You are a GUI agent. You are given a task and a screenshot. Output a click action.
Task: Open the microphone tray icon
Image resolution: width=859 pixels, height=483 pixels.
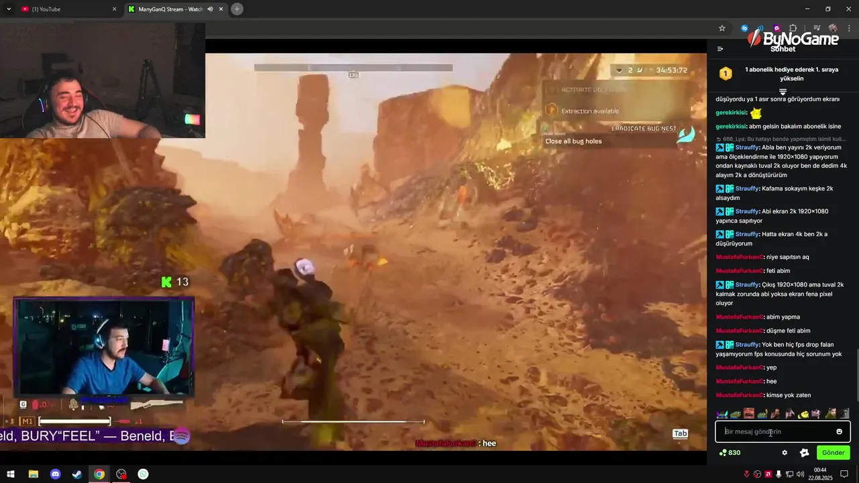778,474
